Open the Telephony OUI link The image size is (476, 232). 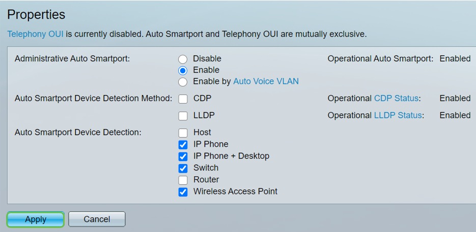(x=35, y=34)
